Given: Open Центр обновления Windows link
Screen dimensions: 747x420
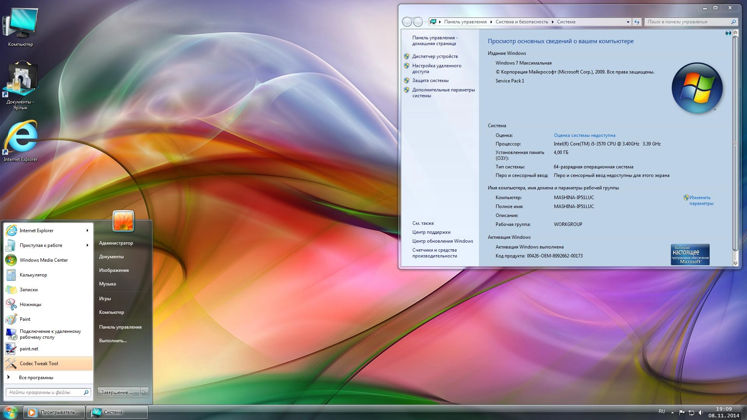Looking at the screenshot, I should coord(443,241).
